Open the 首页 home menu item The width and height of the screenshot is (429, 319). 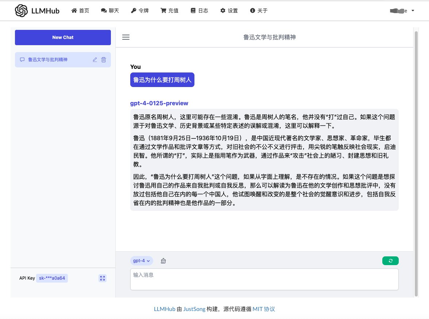pos(80,11)
